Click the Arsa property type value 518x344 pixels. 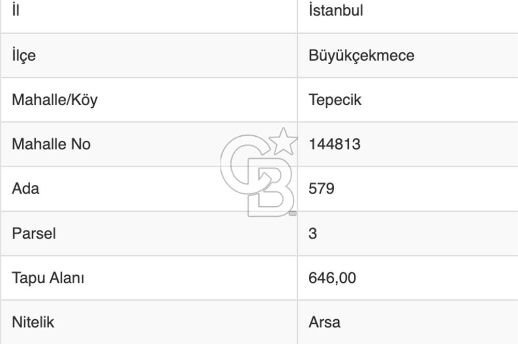click(324, 322)
